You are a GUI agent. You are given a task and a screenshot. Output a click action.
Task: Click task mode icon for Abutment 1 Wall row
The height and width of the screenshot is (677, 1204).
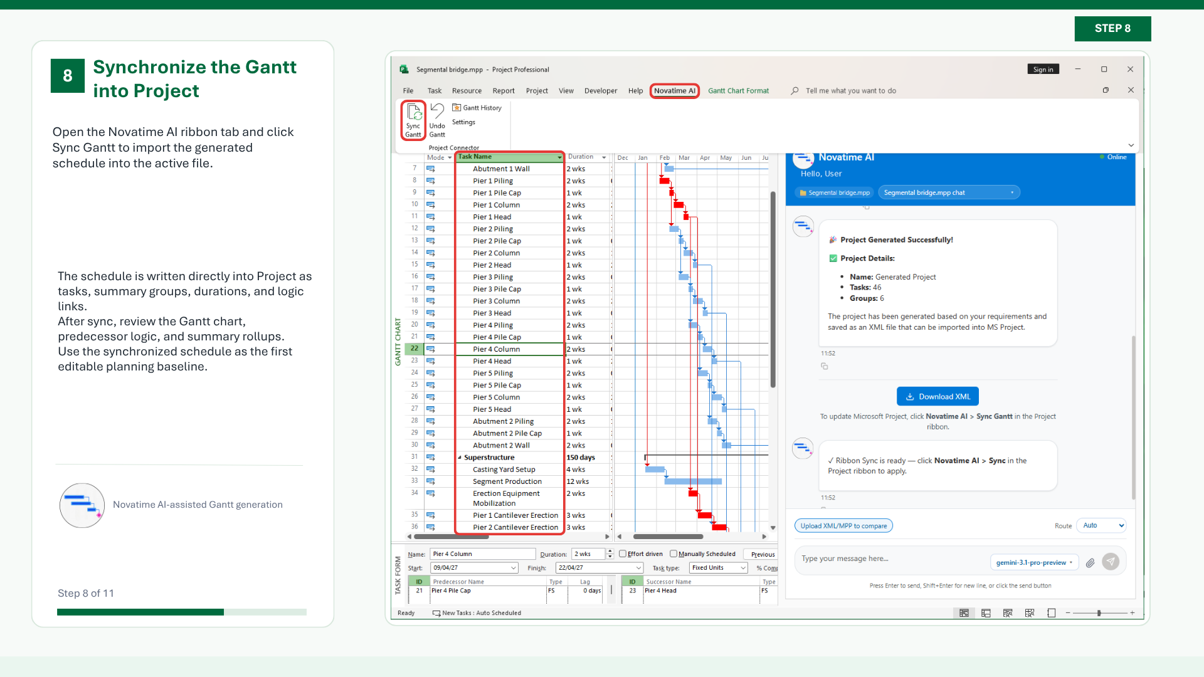click(x=431, y=169)
